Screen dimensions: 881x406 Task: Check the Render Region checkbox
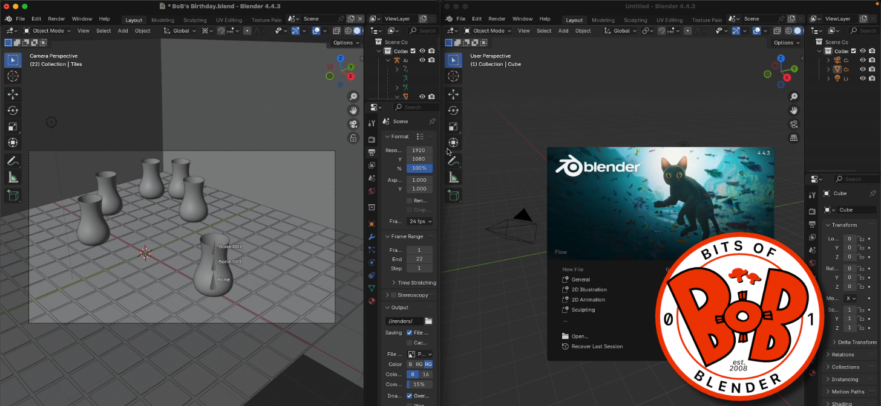(x=410, y=201)
